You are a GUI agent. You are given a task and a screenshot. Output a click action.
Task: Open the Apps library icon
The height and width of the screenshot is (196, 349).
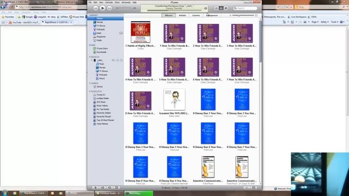click(x=94, y=33)
